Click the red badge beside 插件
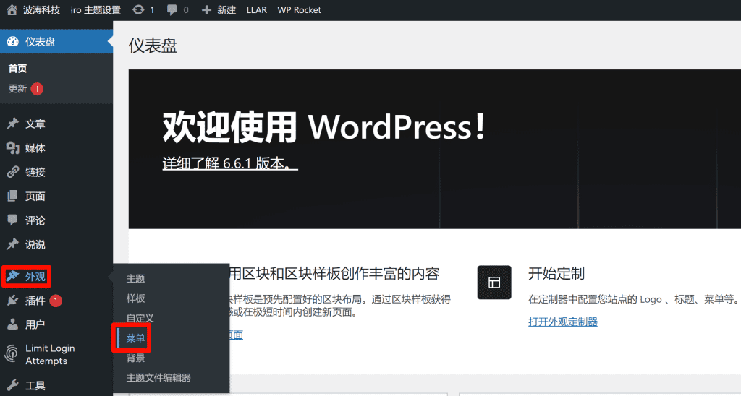The height and width of the screenshot is (396, 741). pyautogui.click(x=56, y=300)
